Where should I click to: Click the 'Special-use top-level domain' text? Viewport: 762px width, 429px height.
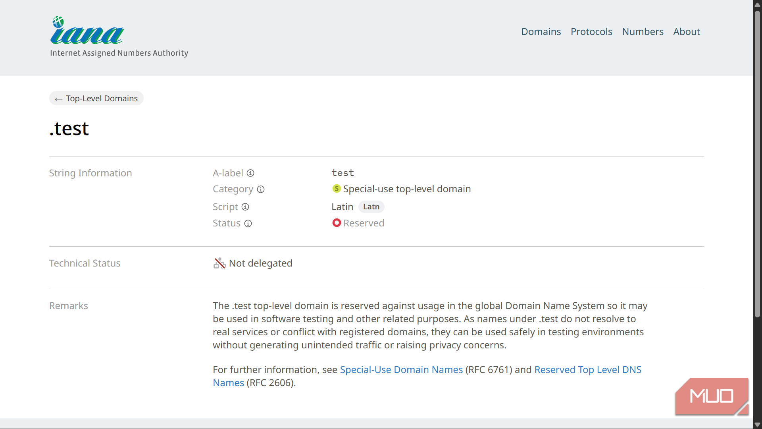point(407,189)
